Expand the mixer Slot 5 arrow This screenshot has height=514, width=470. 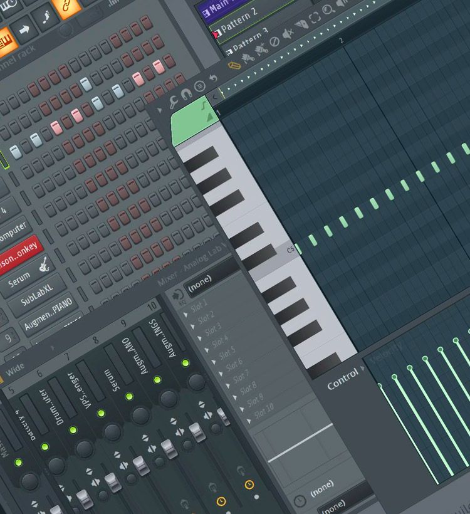214,362
